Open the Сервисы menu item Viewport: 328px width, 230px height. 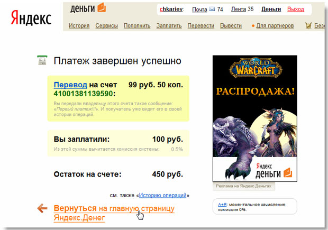coord(106,26)
